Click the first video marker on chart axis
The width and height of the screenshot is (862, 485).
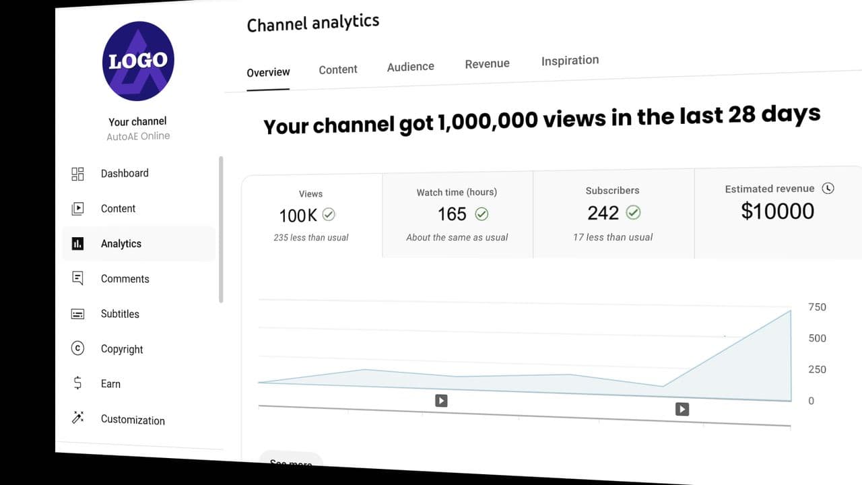click(x=441, y=401)
